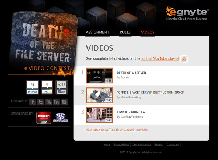Open the Privacy Policy footer link

click(x=121, y=145)
